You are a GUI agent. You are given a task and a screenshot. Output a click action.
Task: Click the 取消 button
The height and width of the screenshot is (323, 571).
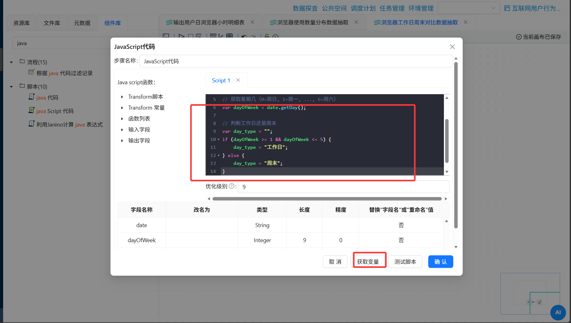(x=335, y=262)
